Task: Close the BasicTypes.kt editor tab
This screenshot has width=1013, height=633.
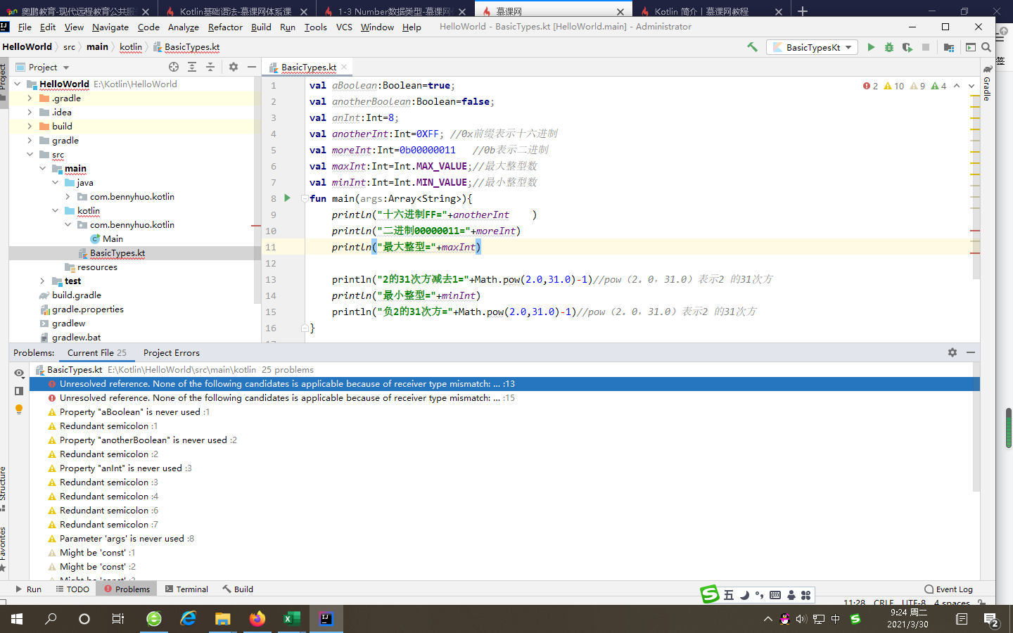Action: tap(344, 68)
